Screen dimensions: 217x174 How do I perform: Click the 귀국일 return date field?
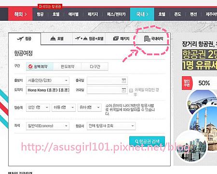[x=107, y=90]
